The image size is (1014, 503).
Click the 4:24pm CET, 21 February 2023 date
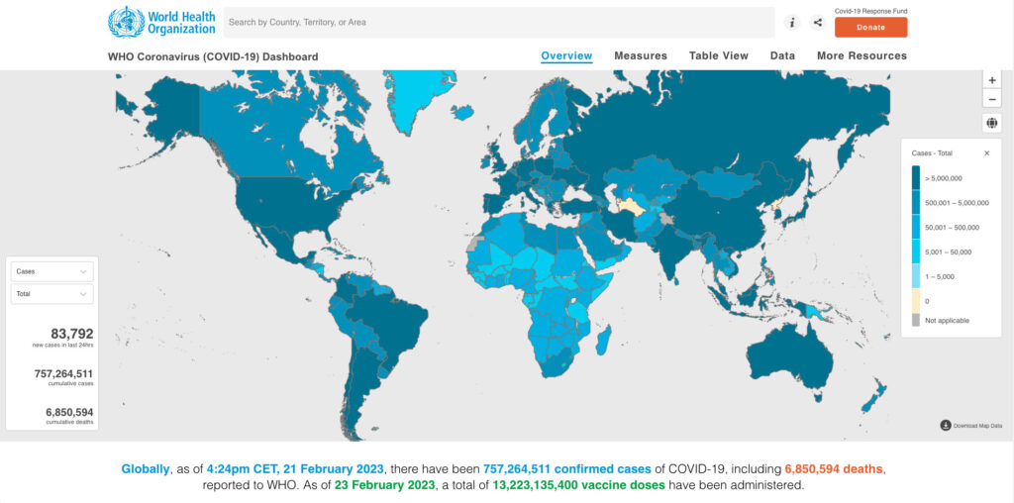click(295, 468)
